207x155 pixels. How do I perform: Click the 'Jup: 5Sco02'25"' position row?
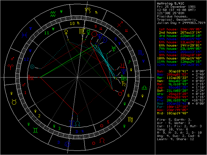pyautogui.click(x=181, y=88)
